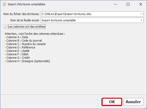Click the 'Import d'écritures comptables' title text
The width and height of the screenshot is (147, 109).
click(26, 4)
